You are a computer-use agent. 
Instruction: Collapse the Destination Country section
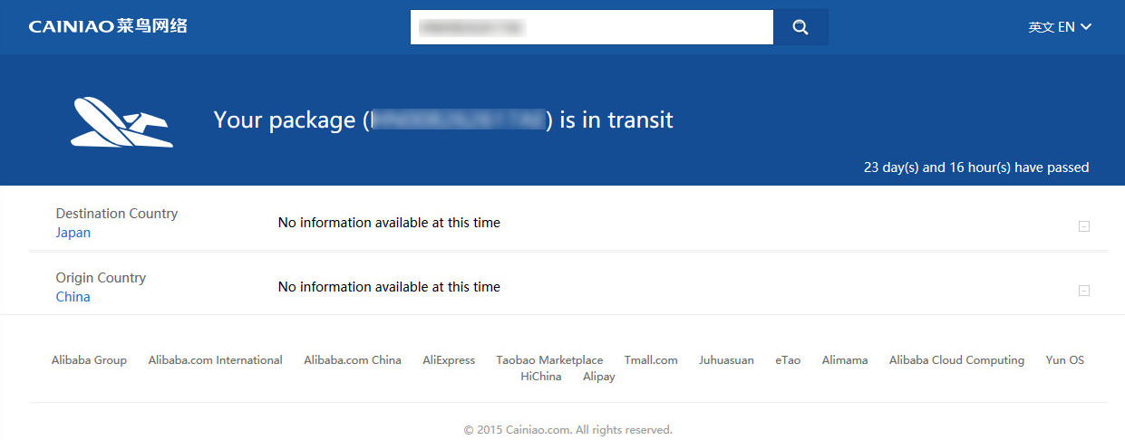click(x=1083, y=226)
